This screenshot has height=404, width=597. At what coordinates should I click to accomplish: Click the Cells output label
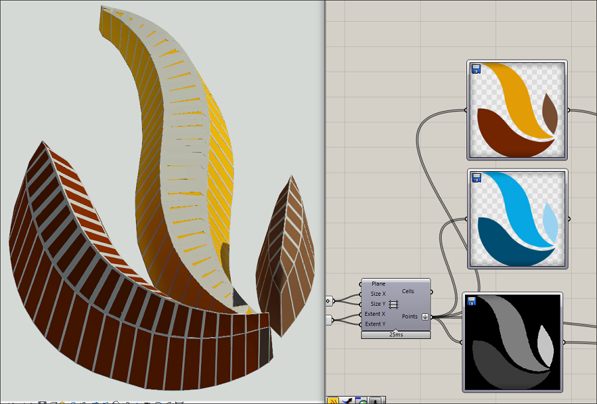(408, 291)
